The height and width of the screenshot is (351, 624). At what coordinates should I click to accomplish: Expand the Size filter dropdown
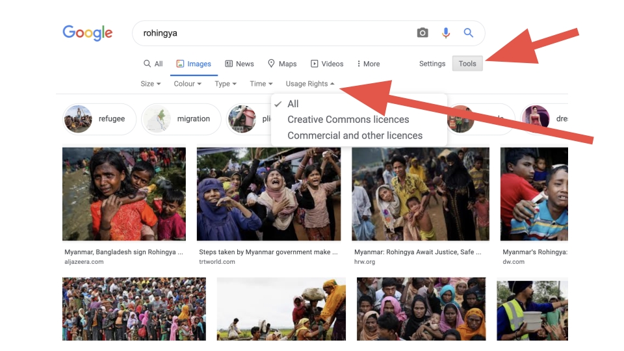tap(150, 84)
